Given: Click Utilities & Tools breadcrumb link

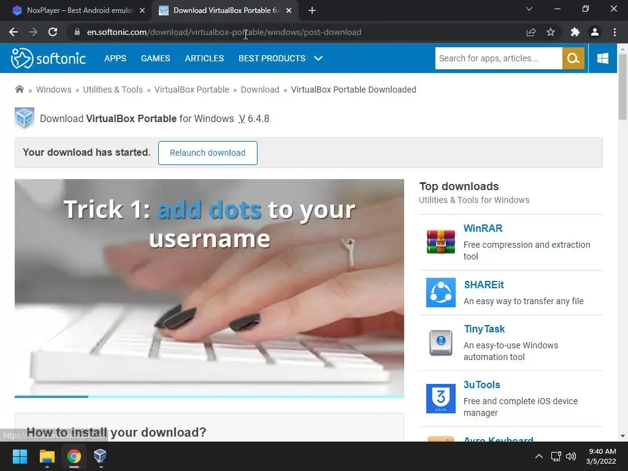Looking at the screenshot, I should pyautogui.click(x=113, y=90).
